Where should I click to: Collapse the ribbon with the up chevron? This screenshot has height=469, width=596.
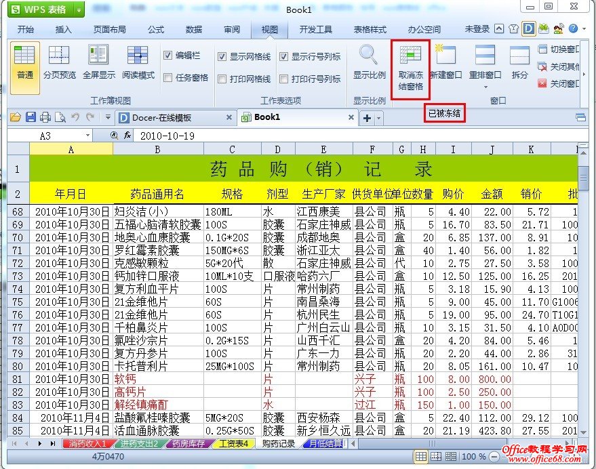[x=499, y=29]
